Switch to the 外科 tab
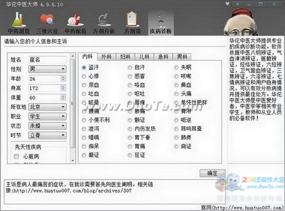 click(x=106, y=57)
